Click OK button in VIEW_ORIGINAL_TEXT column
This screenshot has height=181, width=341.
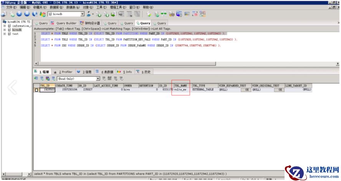pos(278,90)
